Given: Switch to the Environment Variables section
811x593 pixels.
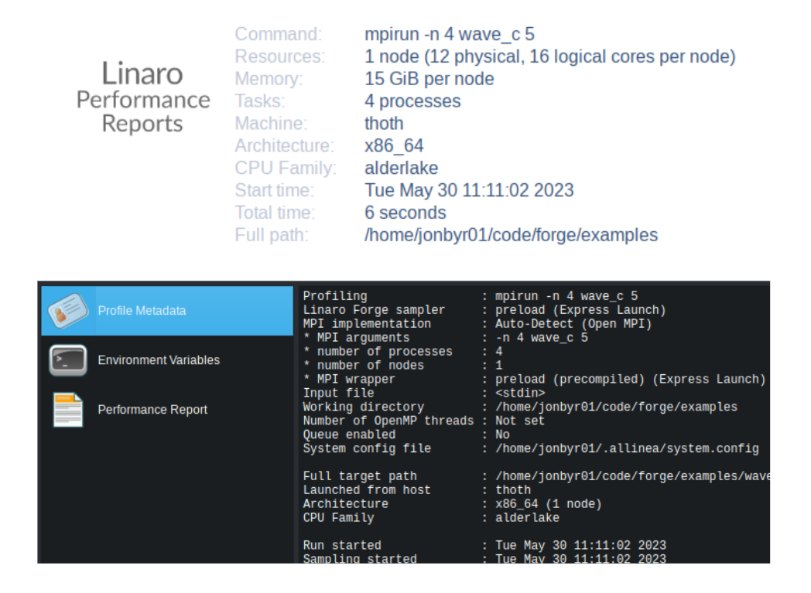Looking at the screenshot, I should point(159,360).
